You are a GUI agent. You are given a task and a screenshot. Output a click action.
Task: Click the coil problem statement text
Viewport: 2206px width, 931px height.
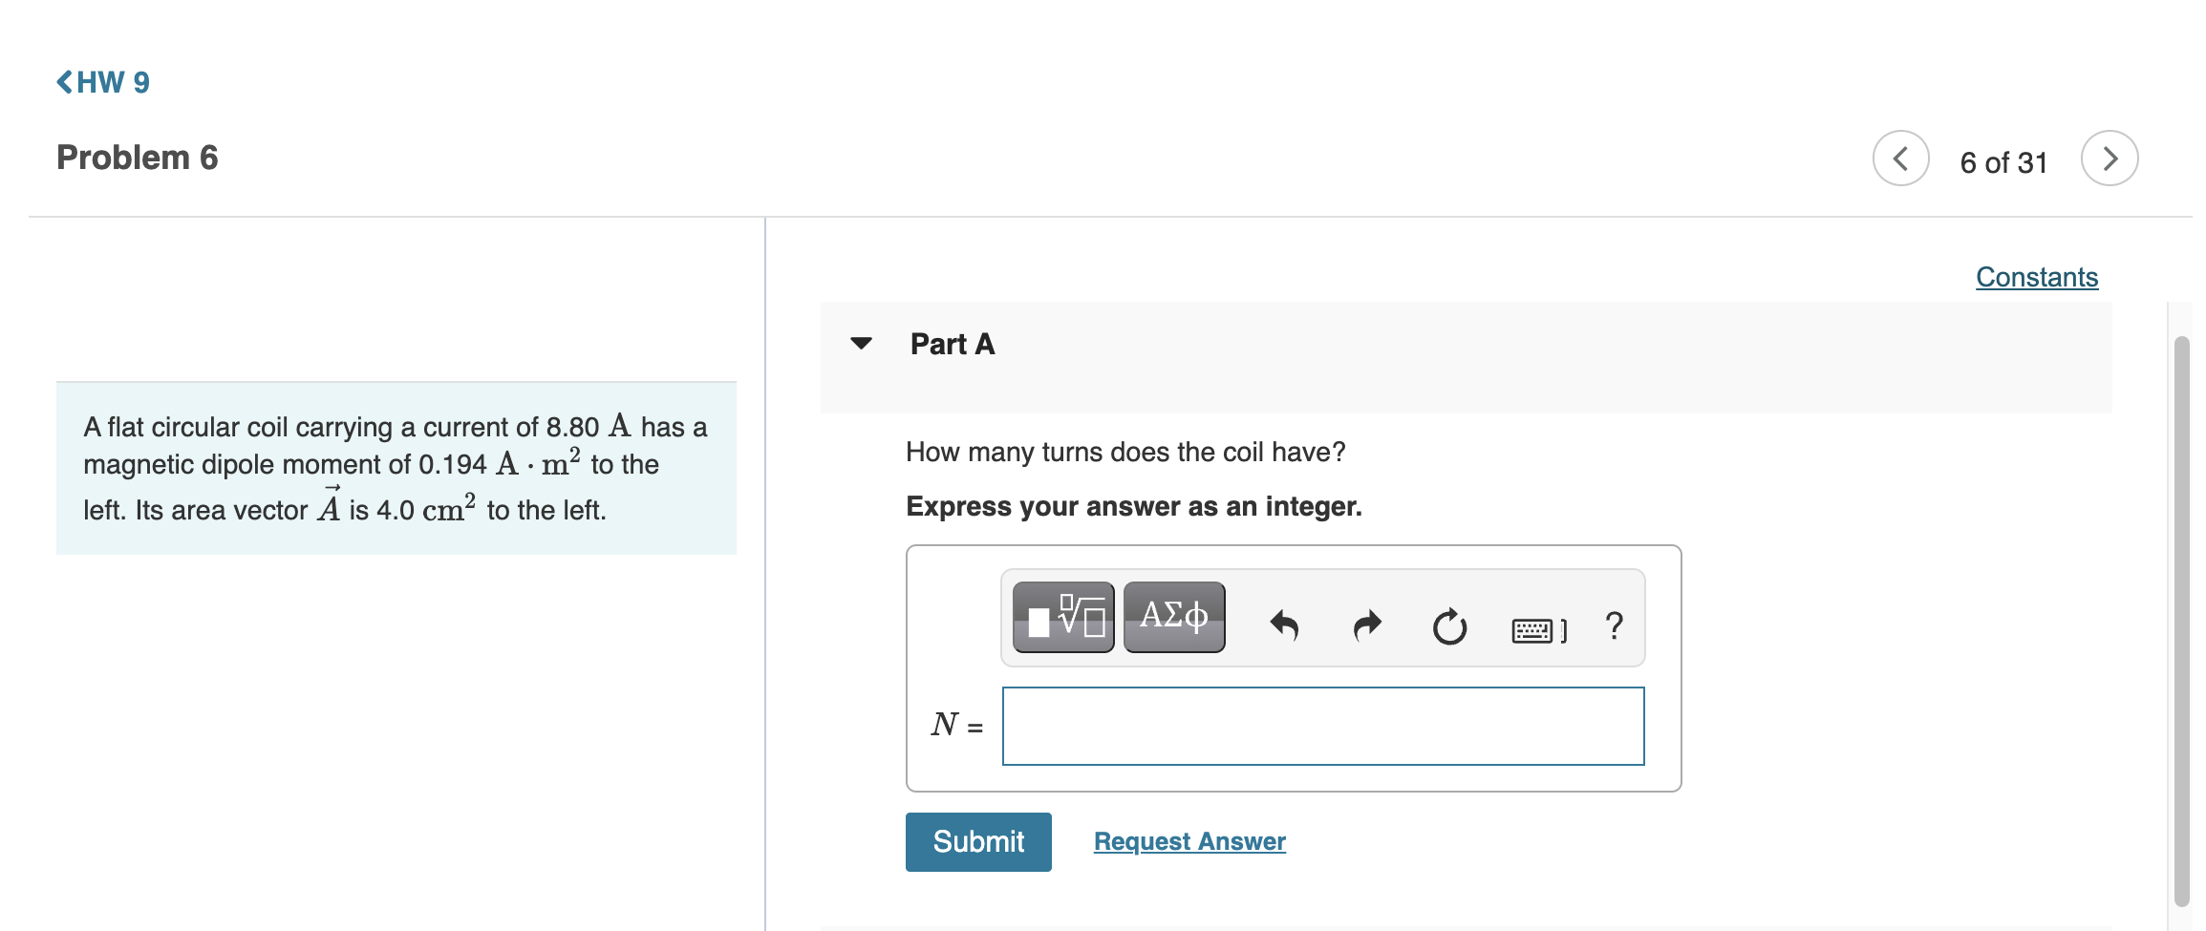[396, 468]
